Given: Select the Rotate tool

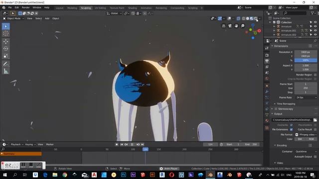Looking at the screenshot, I should [x=5, y=49].
